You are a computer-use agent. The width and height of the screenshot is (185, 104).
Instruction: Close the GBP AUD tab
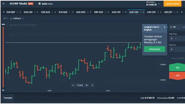(108, 12)
